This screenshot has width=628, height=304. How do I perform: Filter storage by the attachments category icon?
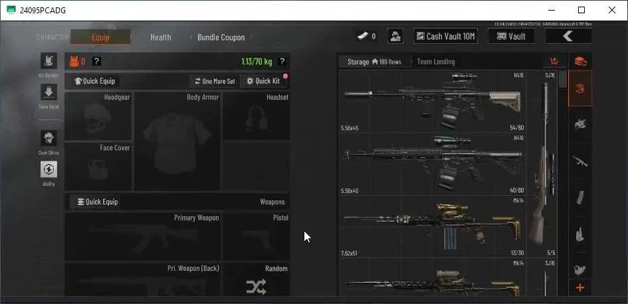[x=580, y=270]
